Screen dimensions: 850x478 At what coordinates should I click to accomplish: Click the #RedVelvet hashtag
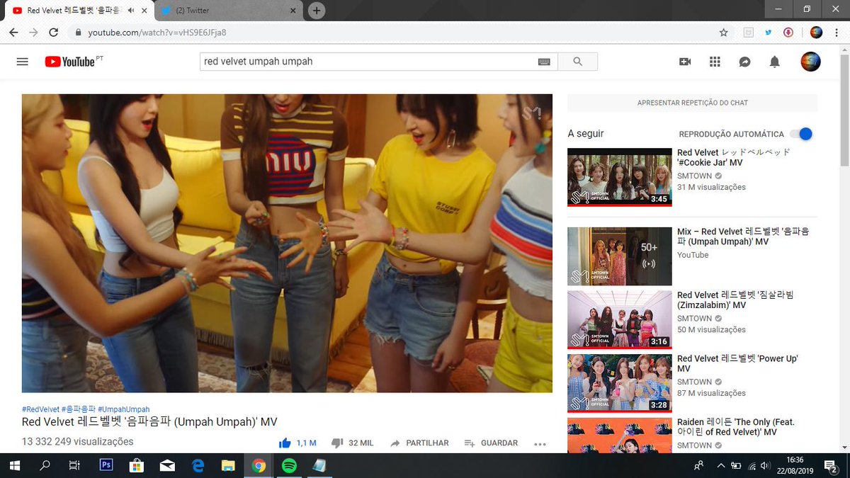tap(40, 409)
